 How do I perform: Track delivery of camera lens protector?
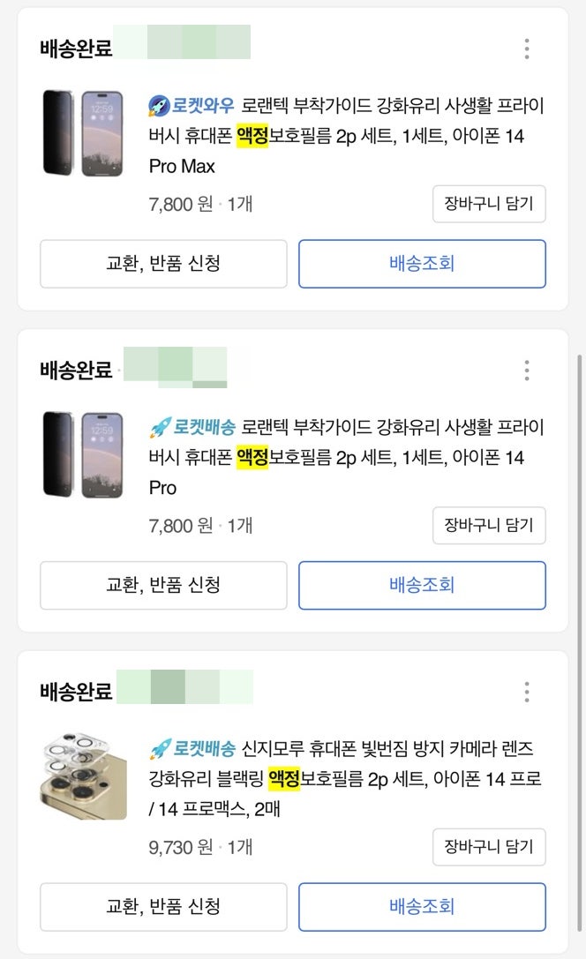point(422,906)
